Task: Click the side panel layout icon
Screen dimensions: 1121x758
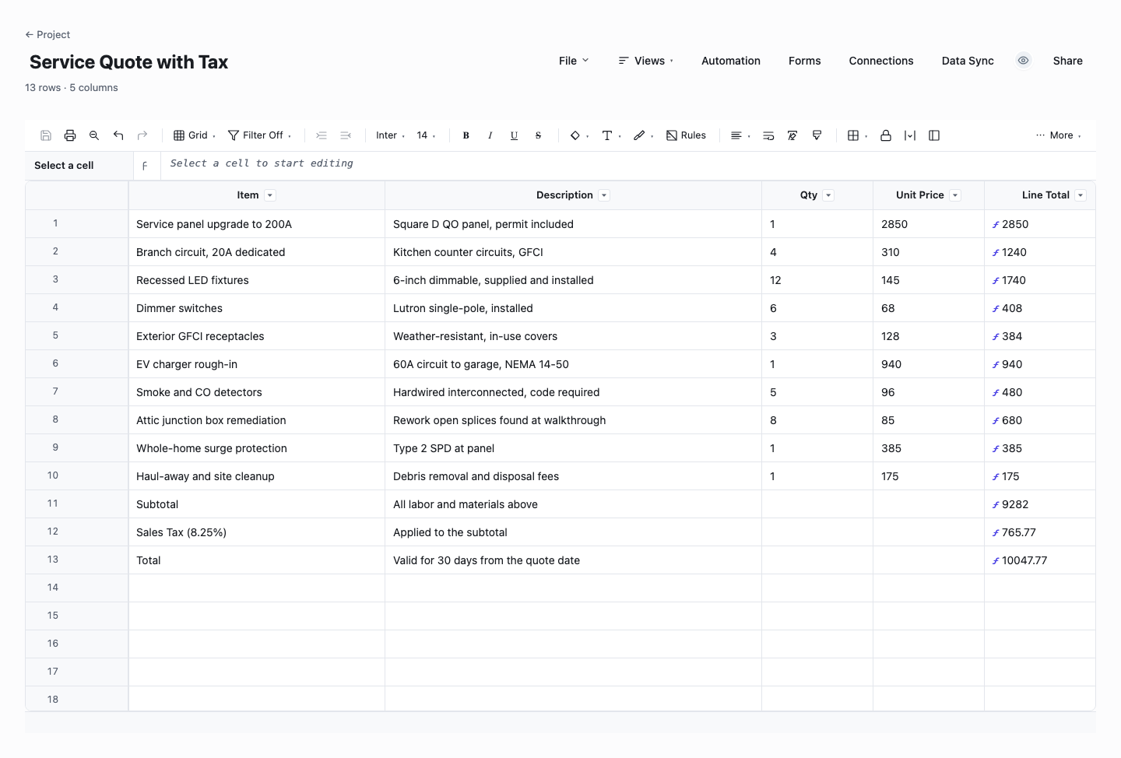Action: pyautogui.click(x=934, y=135)
